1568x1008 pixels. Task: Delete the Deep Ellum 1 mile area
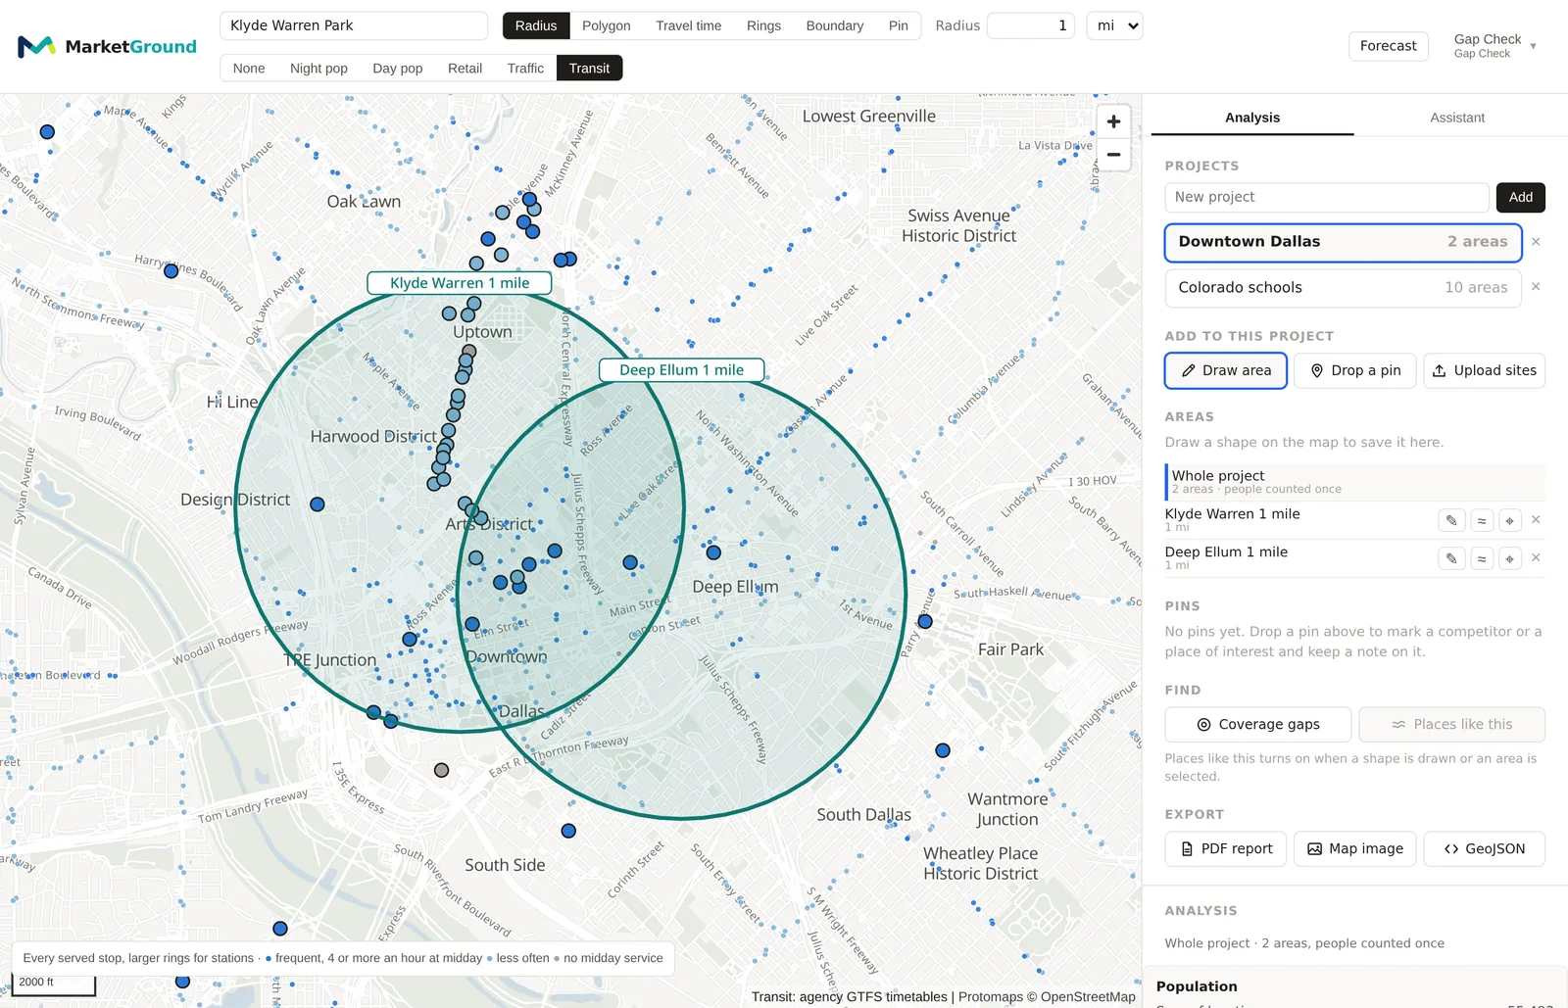tap(1536, 558)
